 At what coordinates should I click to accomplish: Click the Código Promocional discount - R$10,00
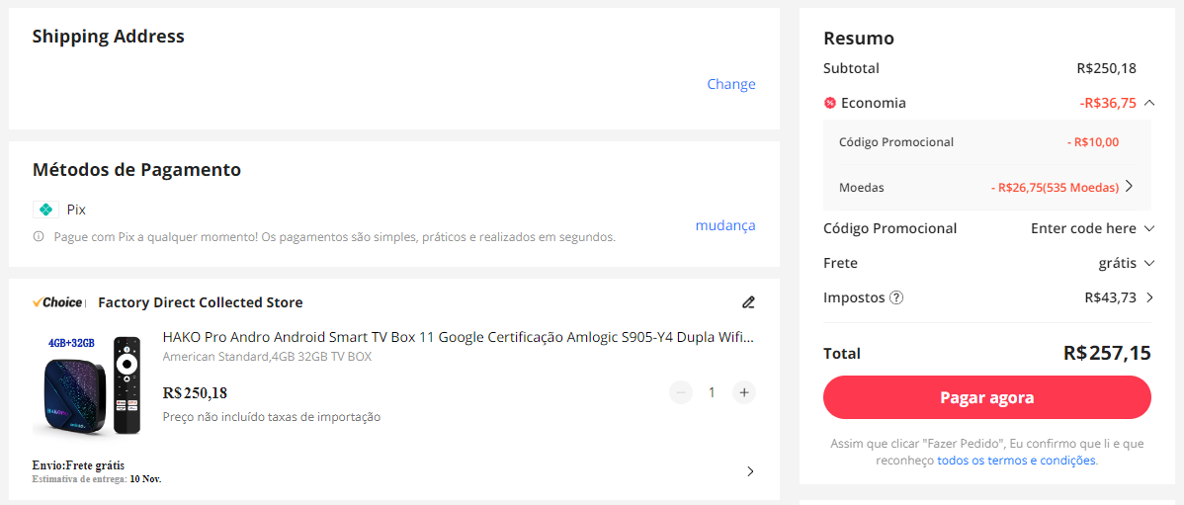[x=1093, y=142]
